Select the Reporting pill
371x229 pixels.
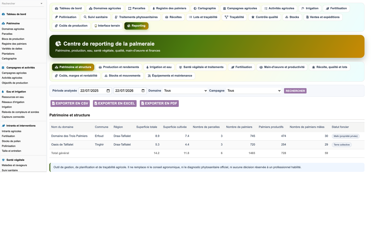136,26
